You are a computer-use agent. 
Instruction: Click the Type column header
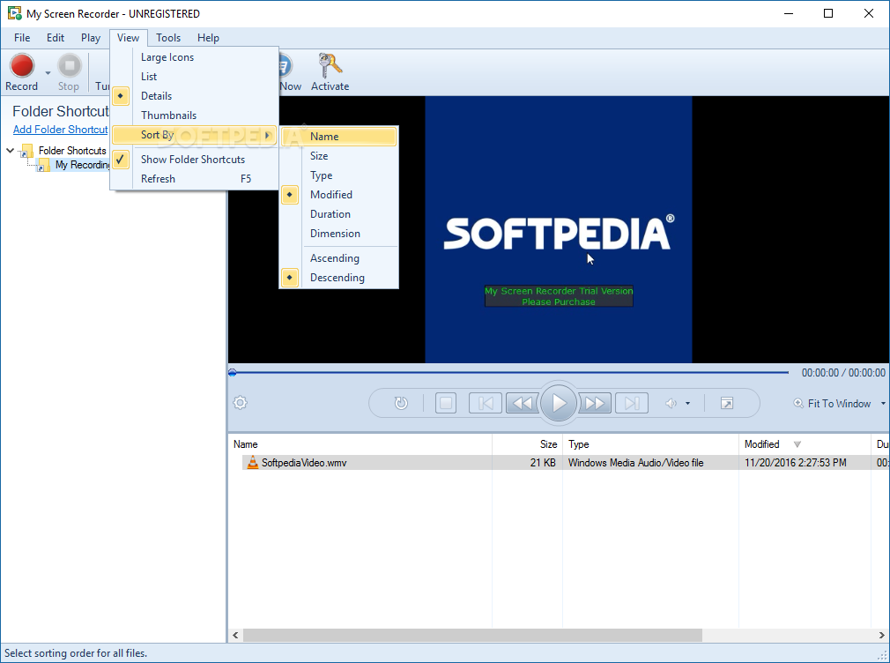(x=650, y=444)
